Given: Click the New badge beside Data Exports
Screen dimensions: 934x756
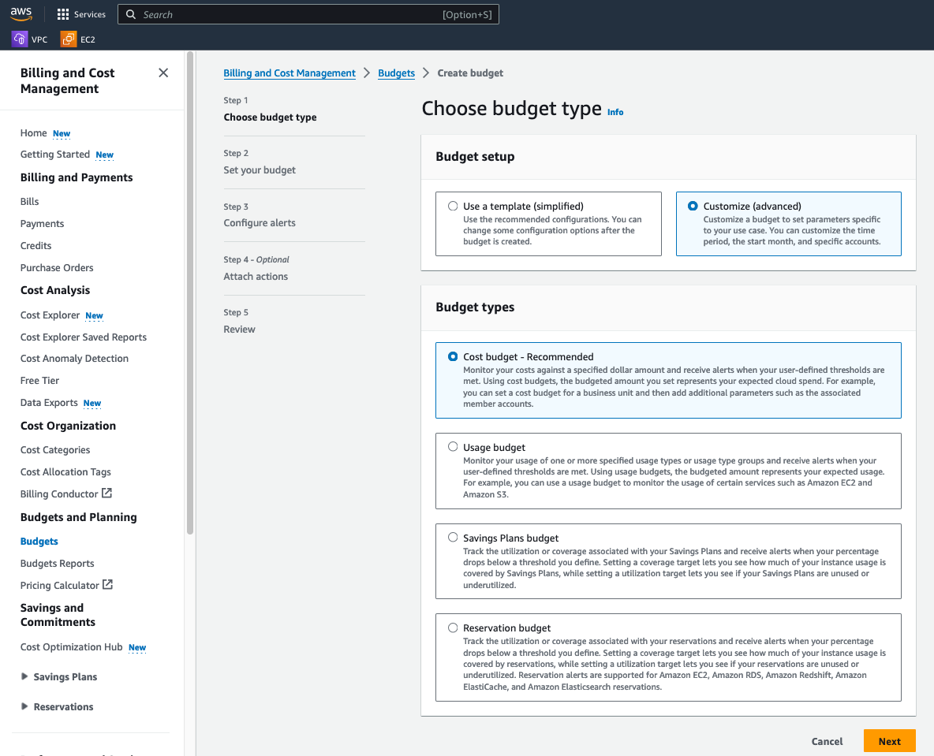Looking at the screenshot, I should click(92, 403).
